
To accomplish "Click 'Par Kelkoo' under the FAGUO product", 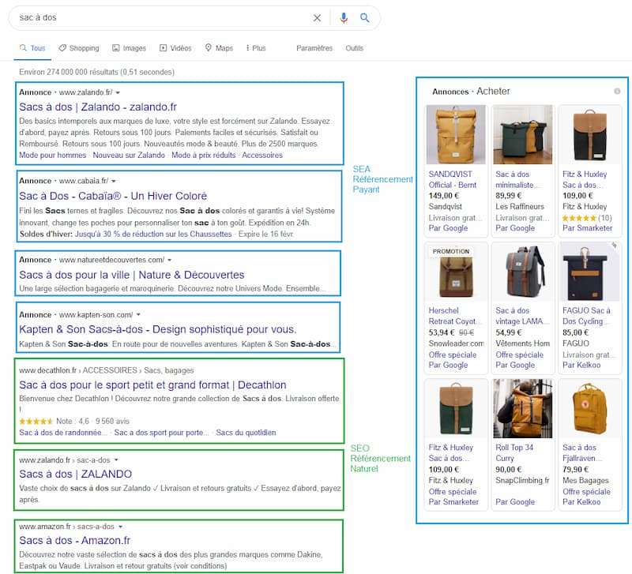I will [x=581, y=365].
